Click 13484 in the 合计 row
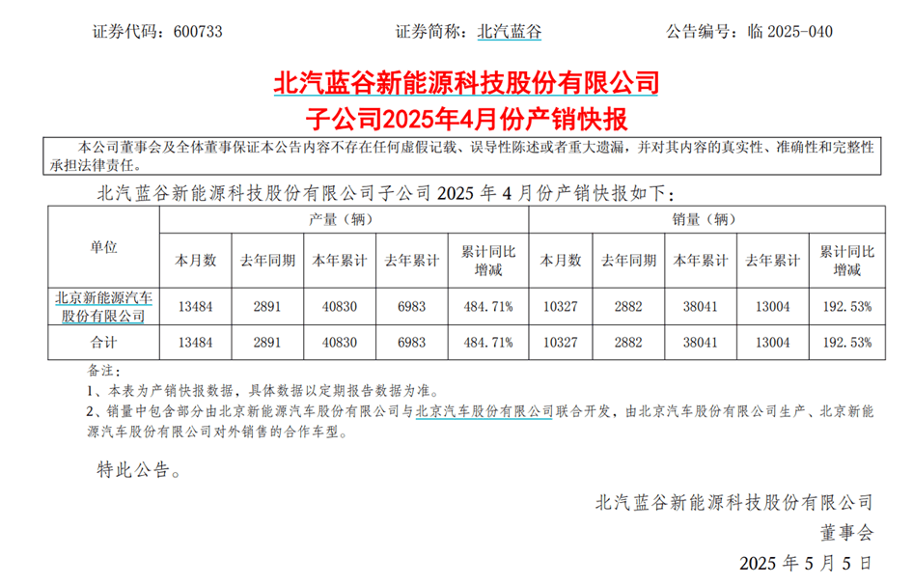 coord(196,343)
